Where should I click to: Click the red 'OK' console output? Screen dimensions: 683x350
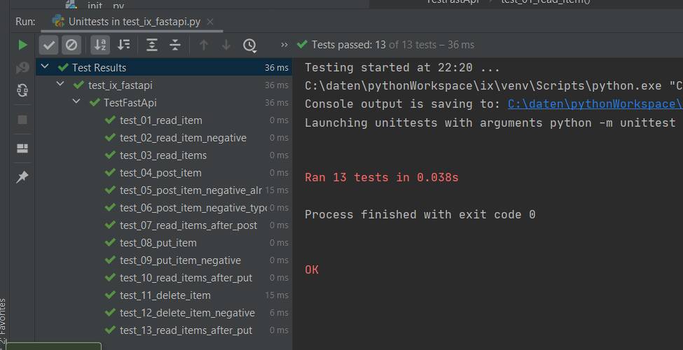(x=312, y=269)
